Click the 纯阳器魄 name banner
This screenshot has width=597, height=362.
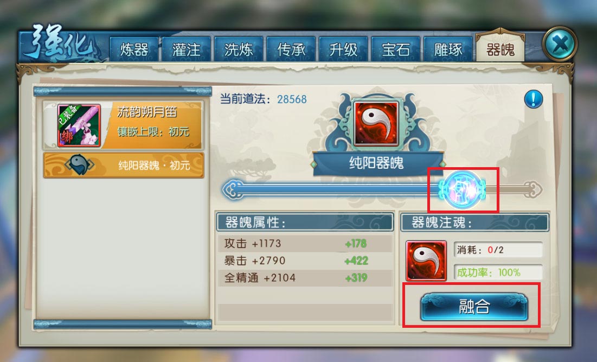376,163
